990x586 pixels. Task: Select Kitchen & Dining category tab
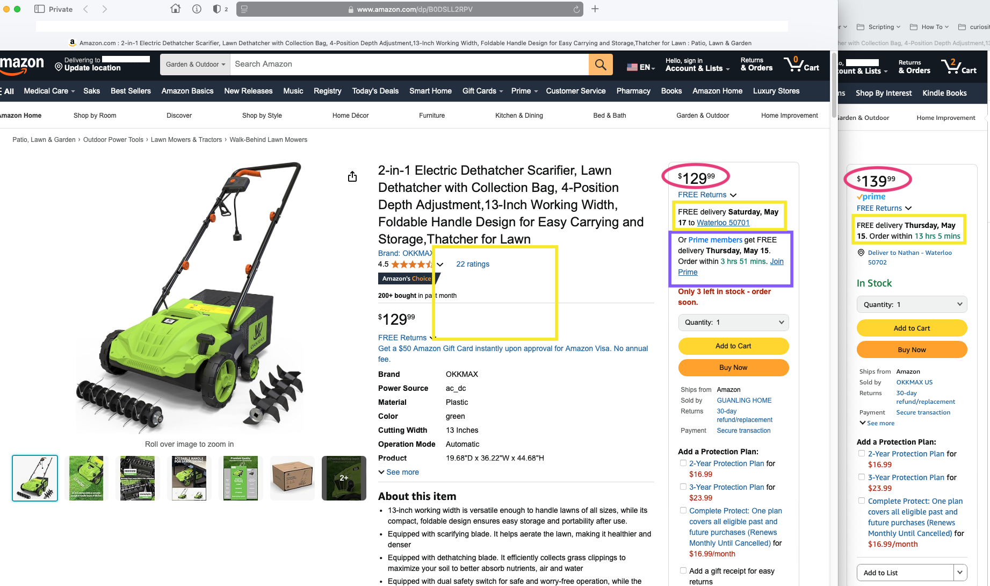pyautogui.click(x=519, y=116)
